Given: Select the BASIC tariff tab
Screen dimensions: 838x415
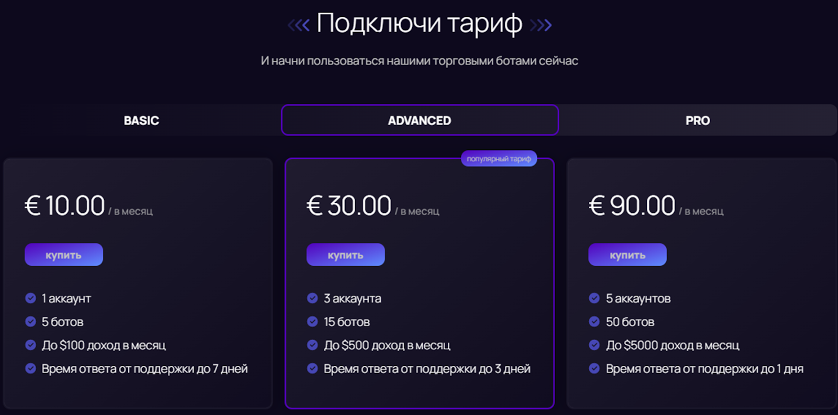Looking at the screenshot, I should coord(141,121).
